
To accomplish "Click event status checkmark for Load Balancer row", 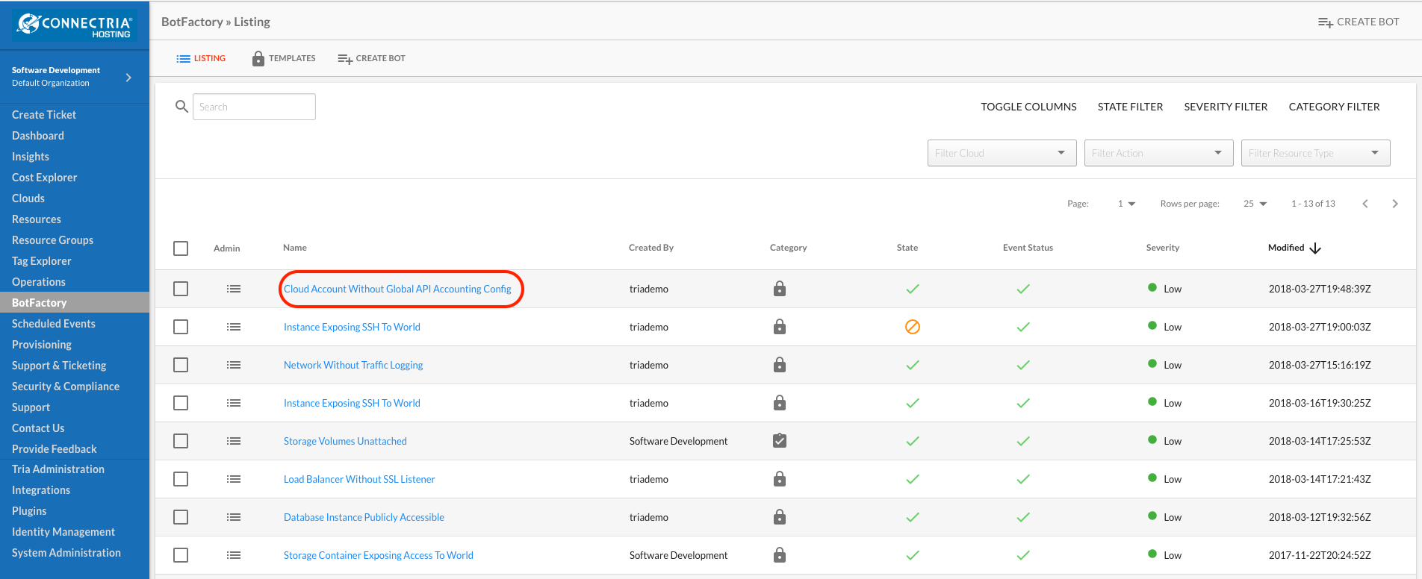I will (x=1023, y=479).
